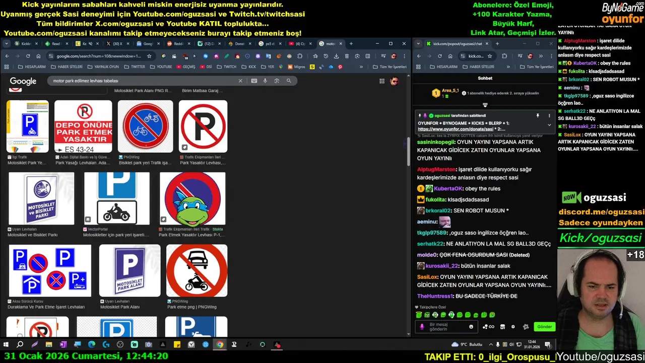Open Google on-screen keyboard input tool

tap(254, 81)
